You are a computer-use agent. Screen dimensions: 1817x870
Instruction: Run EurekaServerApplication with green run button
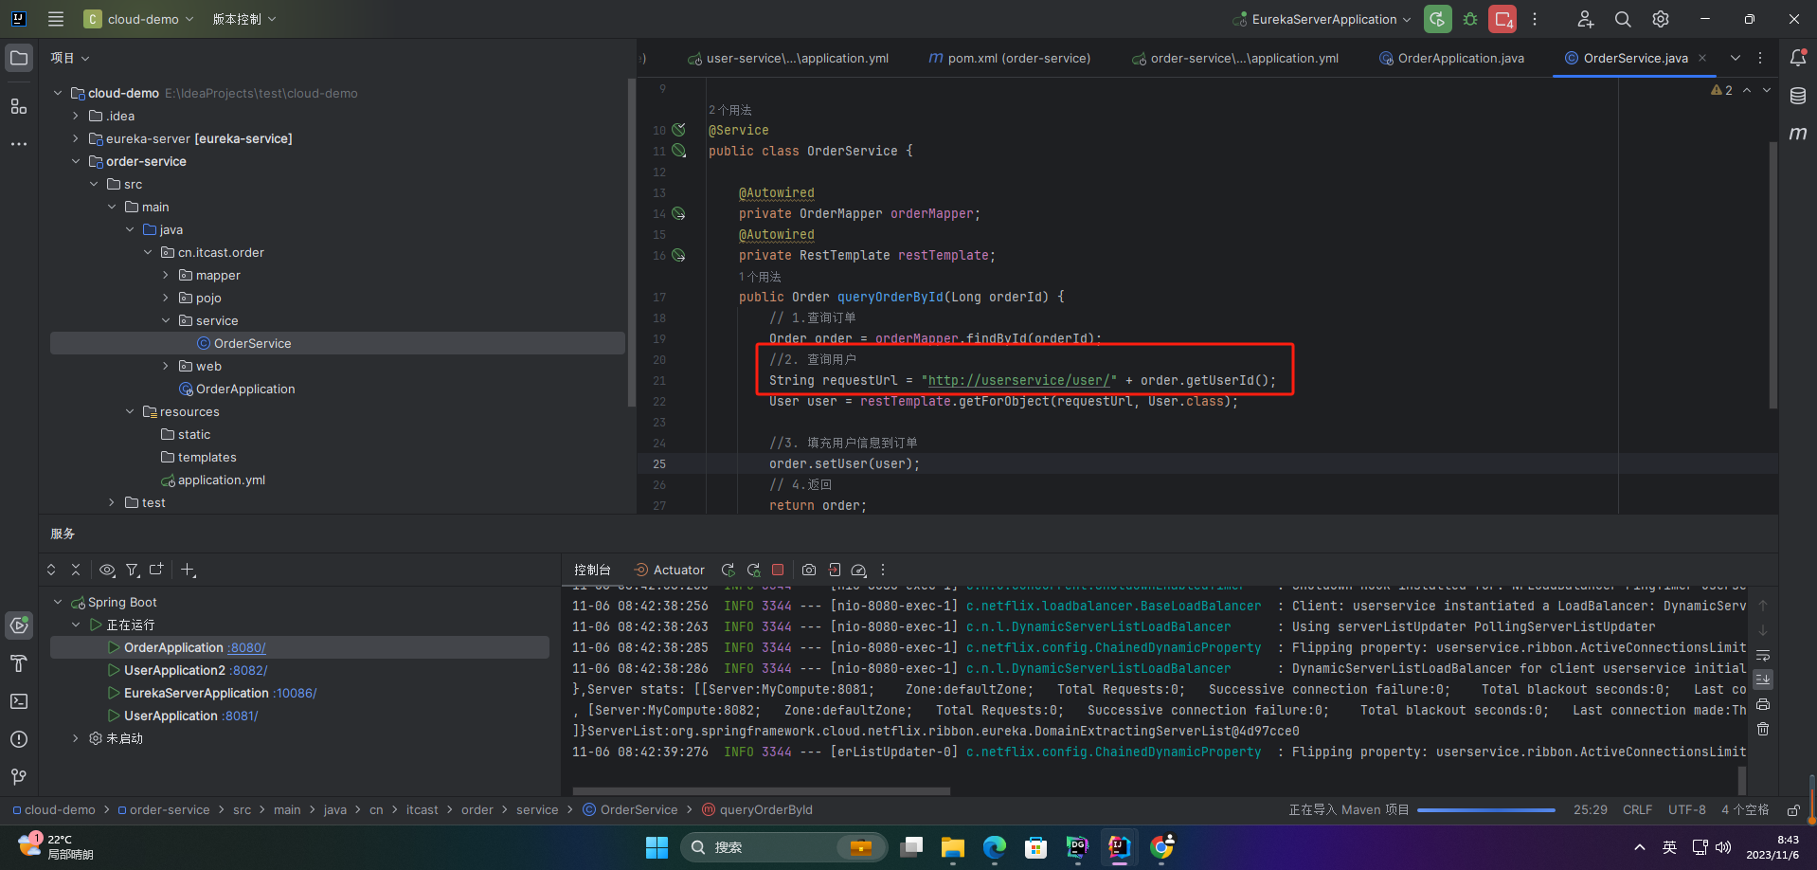coord(1437,19)
